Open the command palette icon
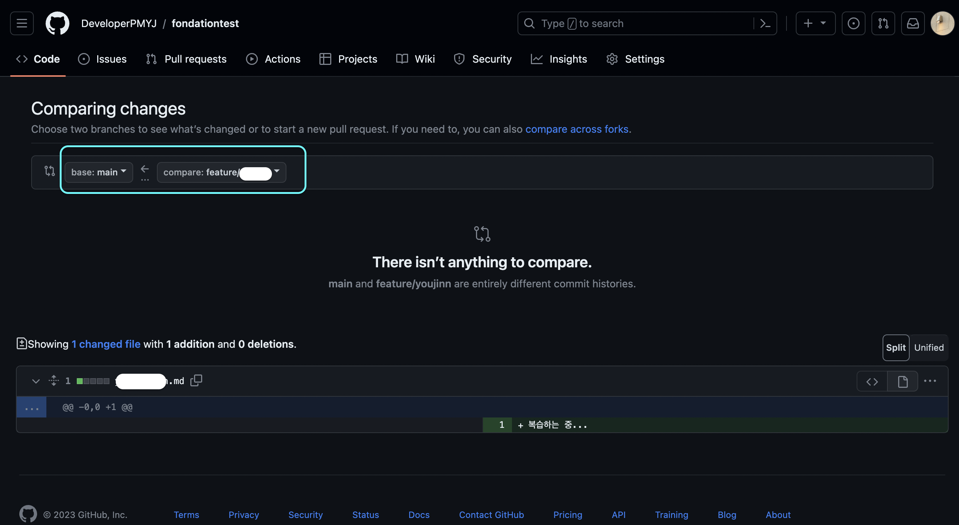This screenshot has width=959, height=525. 765,23
